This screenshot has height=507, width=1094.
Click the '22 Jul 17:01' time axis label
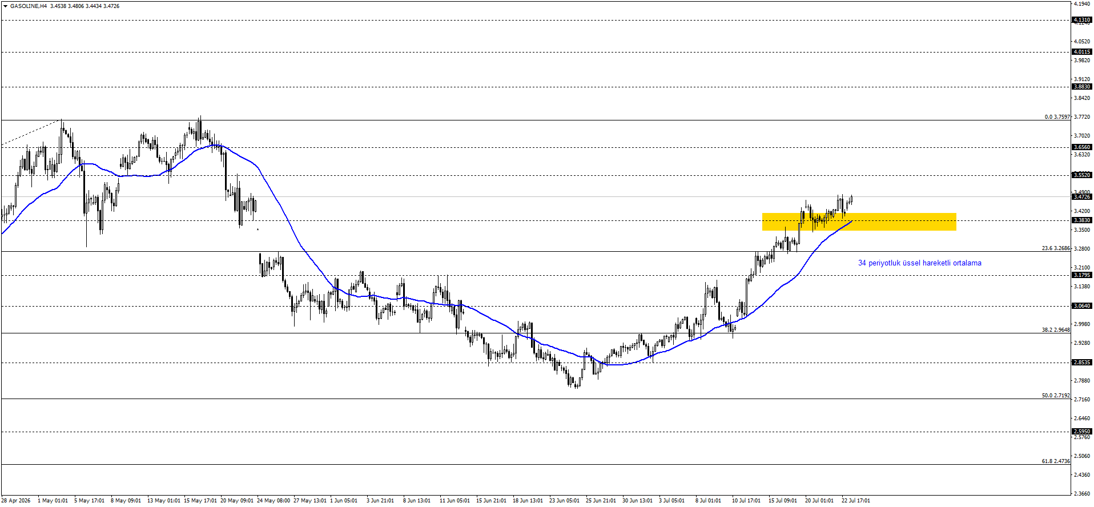856,501
